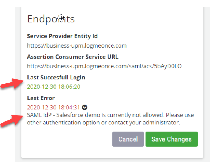The width and height of the screenshot is (210, 162).
Task: Click the move cursor icon over Endpoints
Action: tap(61, 18)
